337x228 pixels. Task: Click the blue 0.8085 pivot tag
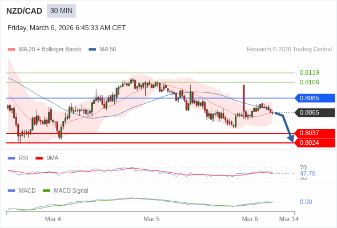[315, 98]
